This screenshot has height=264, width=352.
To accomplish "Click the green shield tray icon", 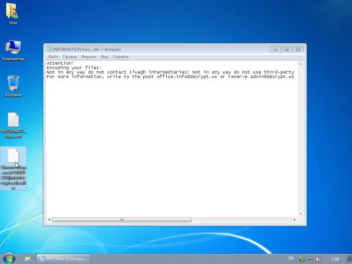I will click(302, 259).
